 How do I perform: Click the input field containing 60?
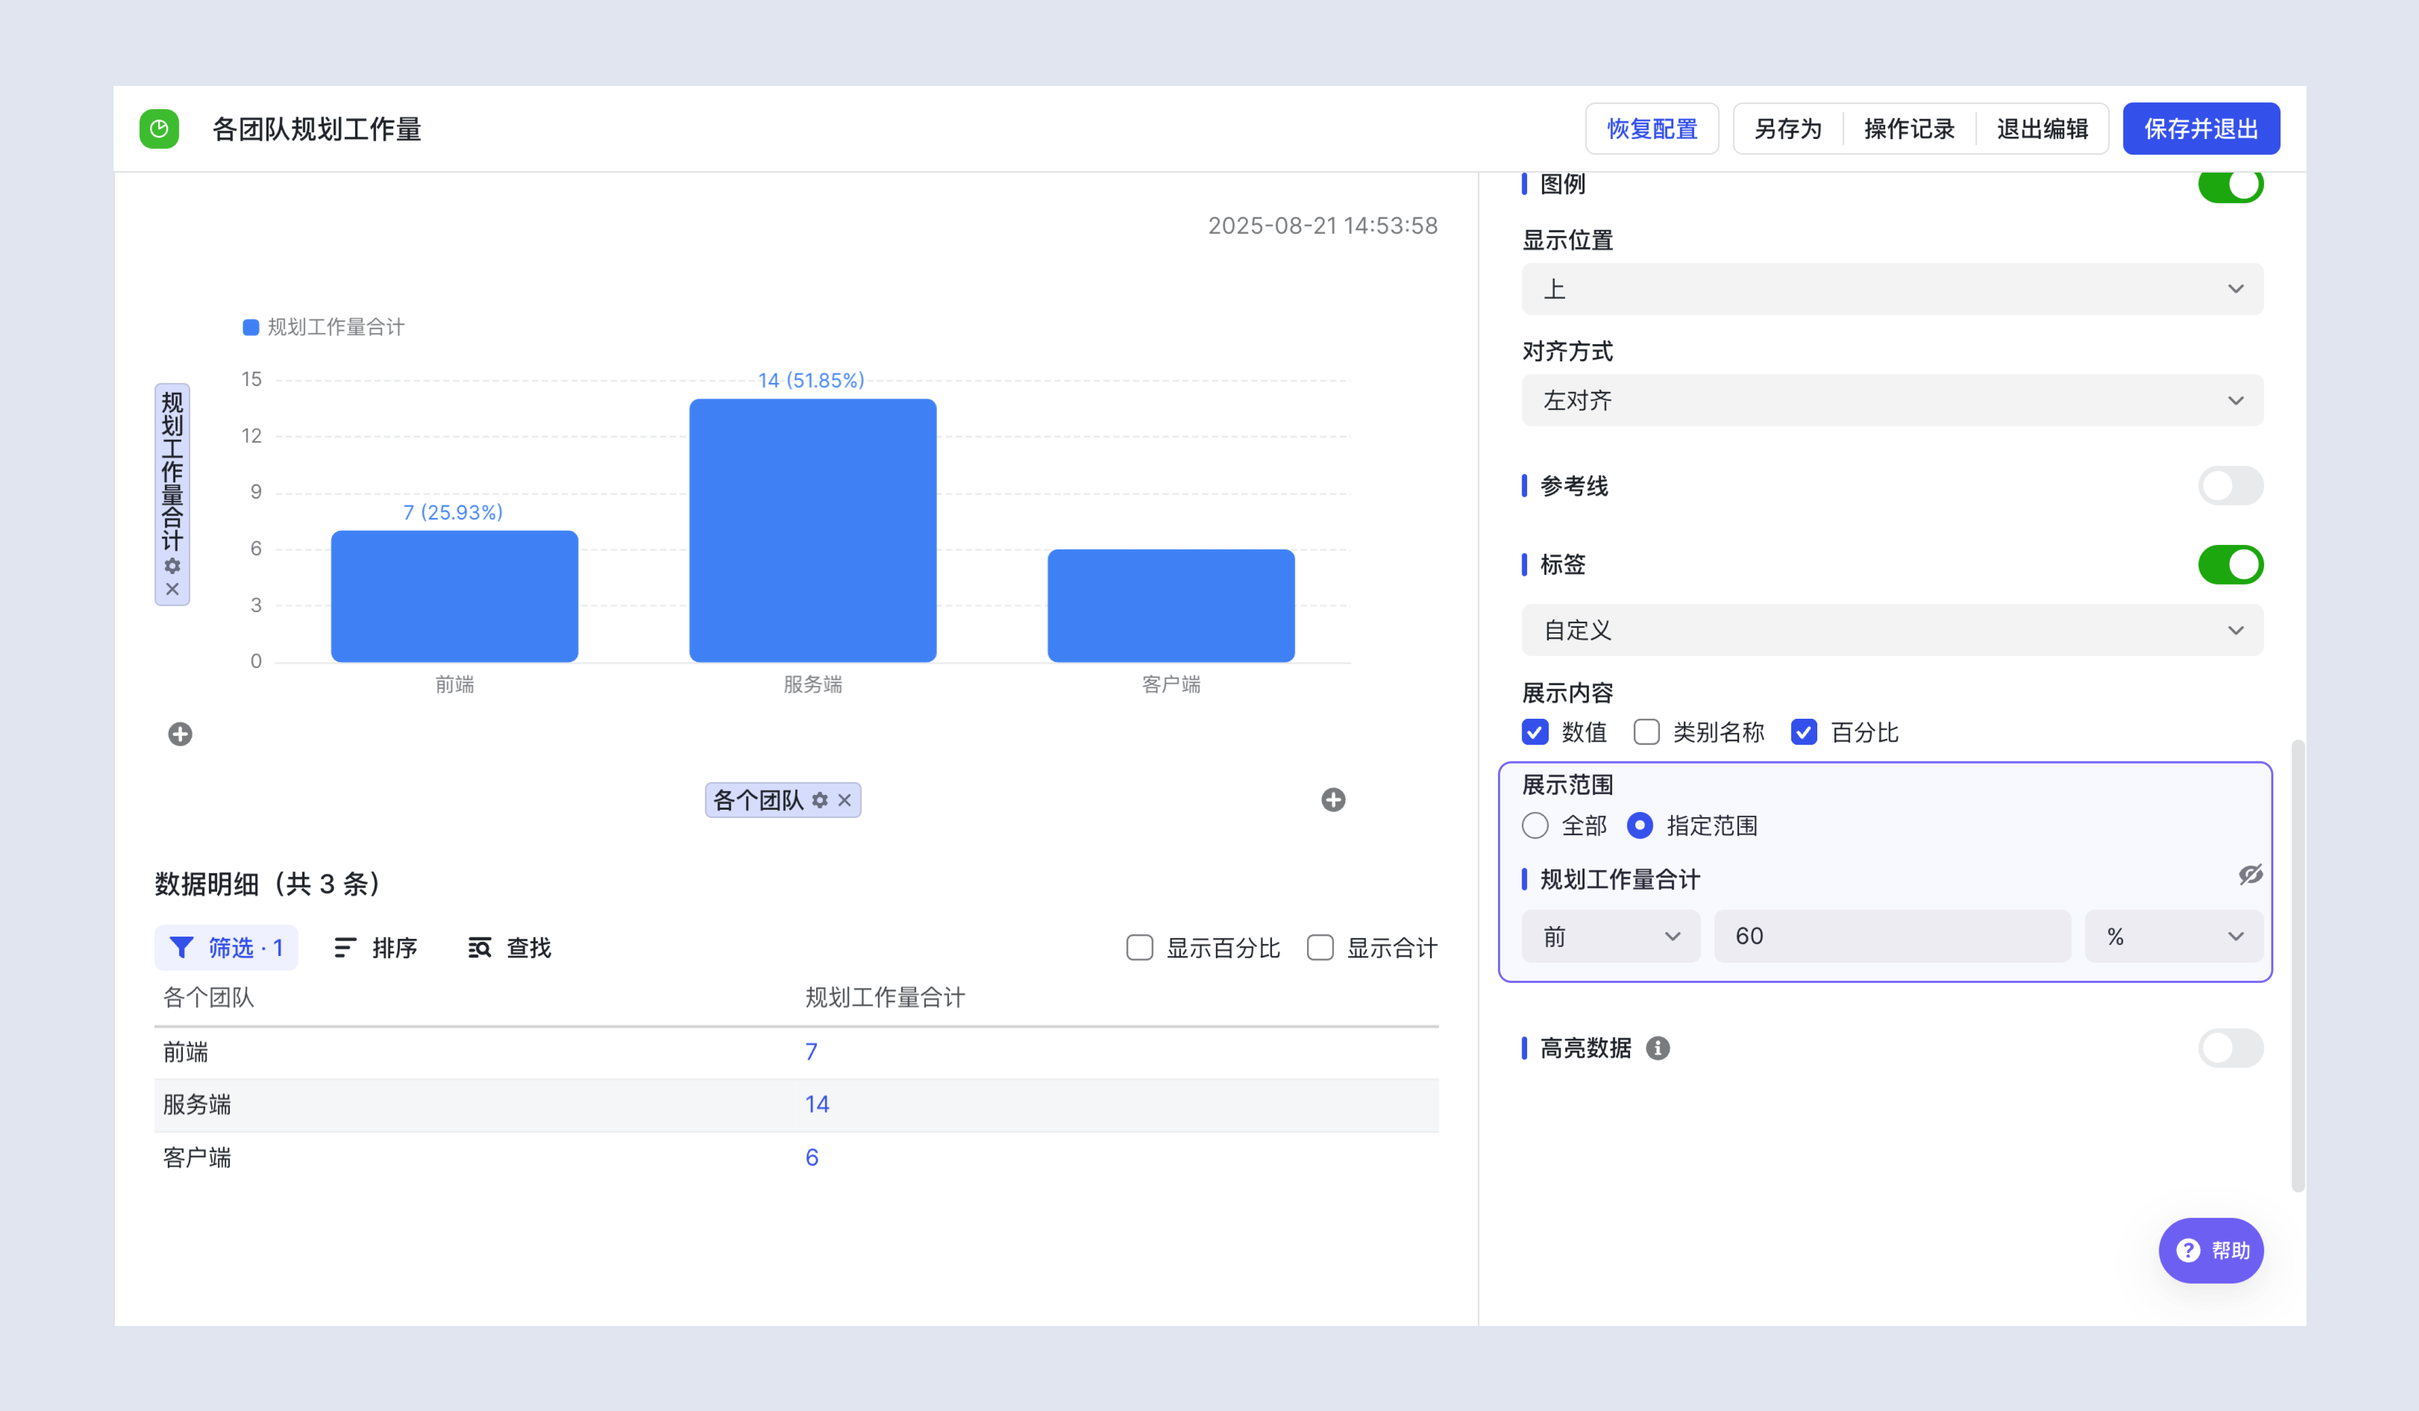click(1892, 936)
